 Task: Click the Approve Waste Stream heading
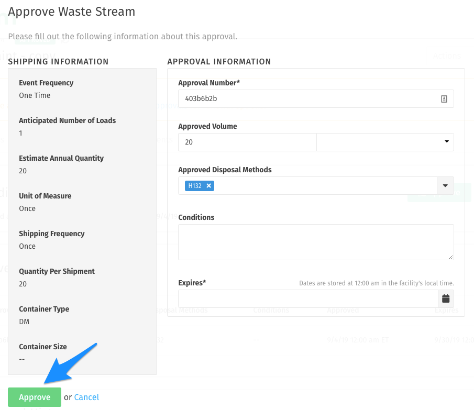(72, 12)
